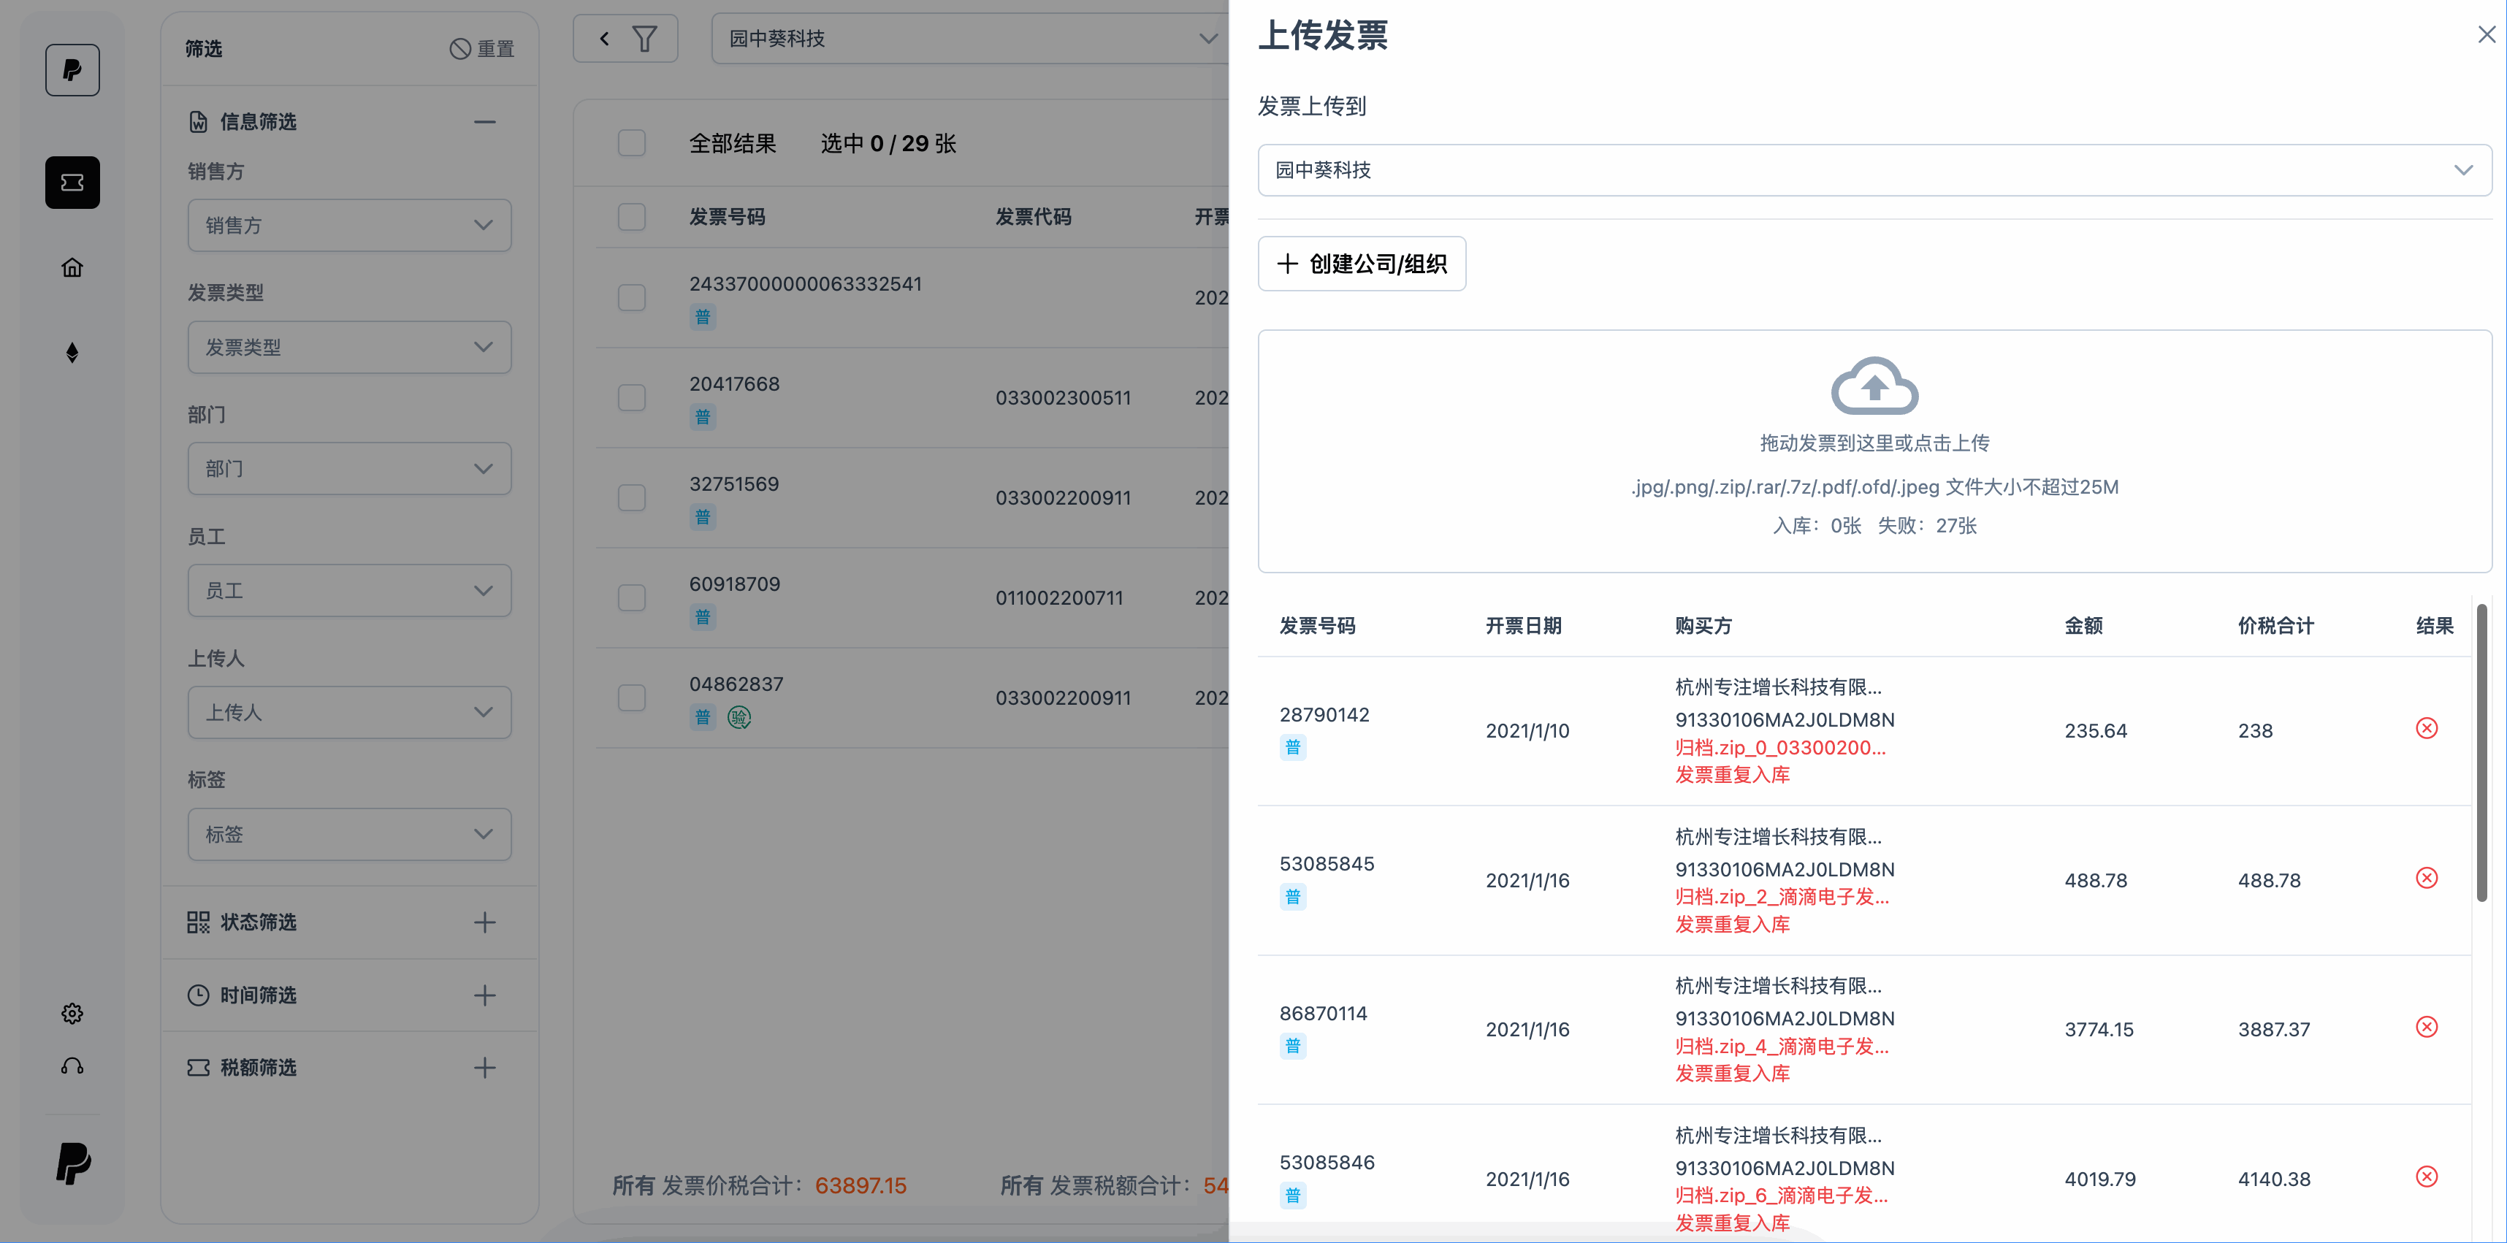Open the 员工 dropdown
This screenshot has width=2507, height=1243.
(x=349, y=590)
